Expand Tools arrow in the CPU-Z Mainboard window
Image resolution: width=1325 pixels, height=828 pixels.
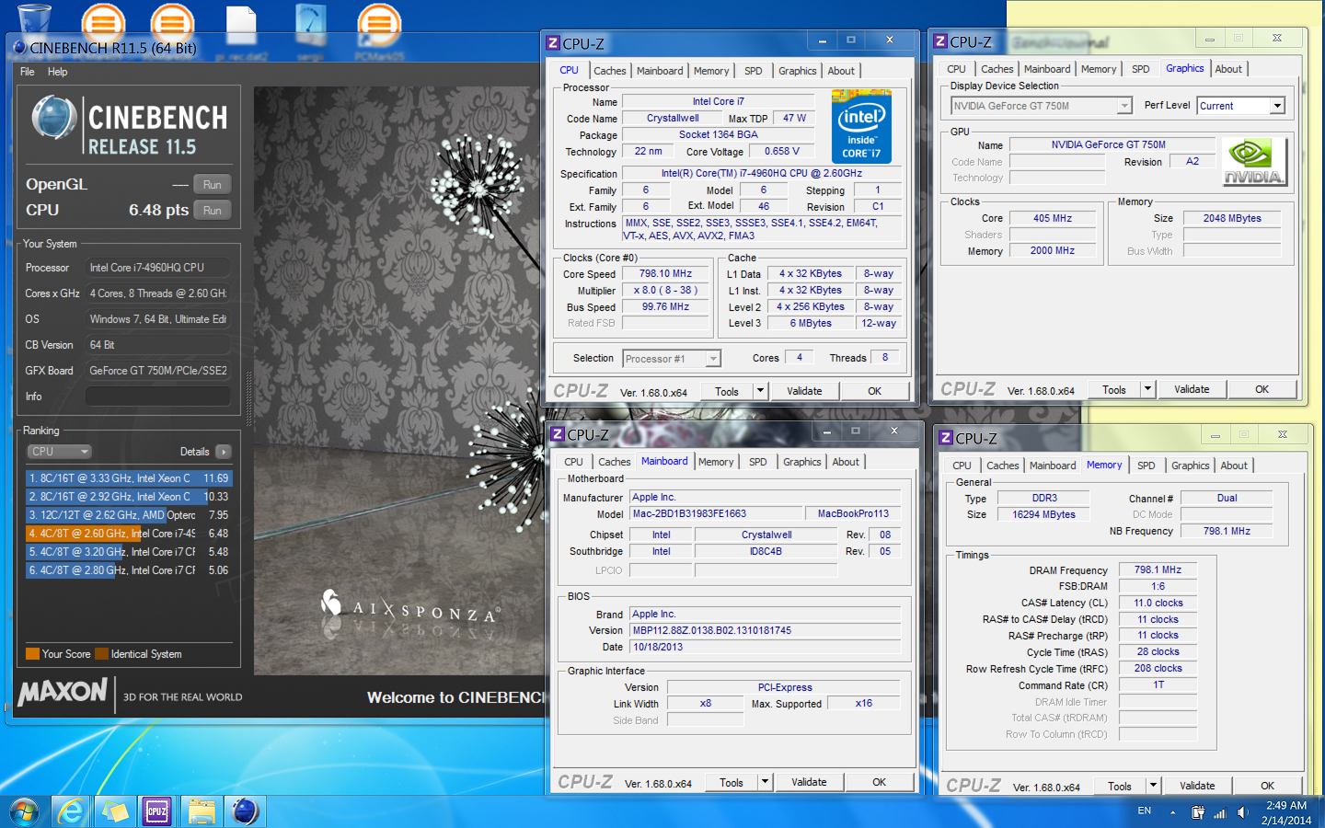[765, 782]
